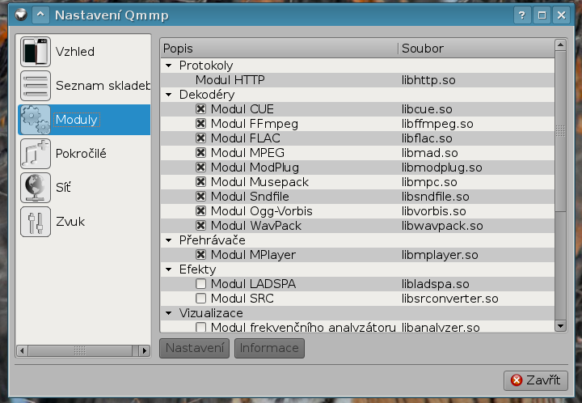Click the Zavřít button
Screen dimensions: 582x403
pyautogui.click(x=536, y=380)
